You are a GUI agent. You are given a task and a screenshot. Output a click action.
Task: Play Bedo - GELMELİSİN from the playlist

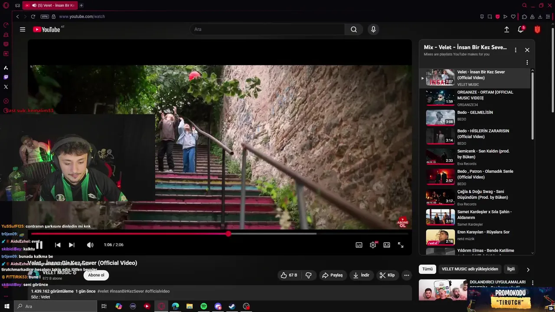[x=475, y=118]
